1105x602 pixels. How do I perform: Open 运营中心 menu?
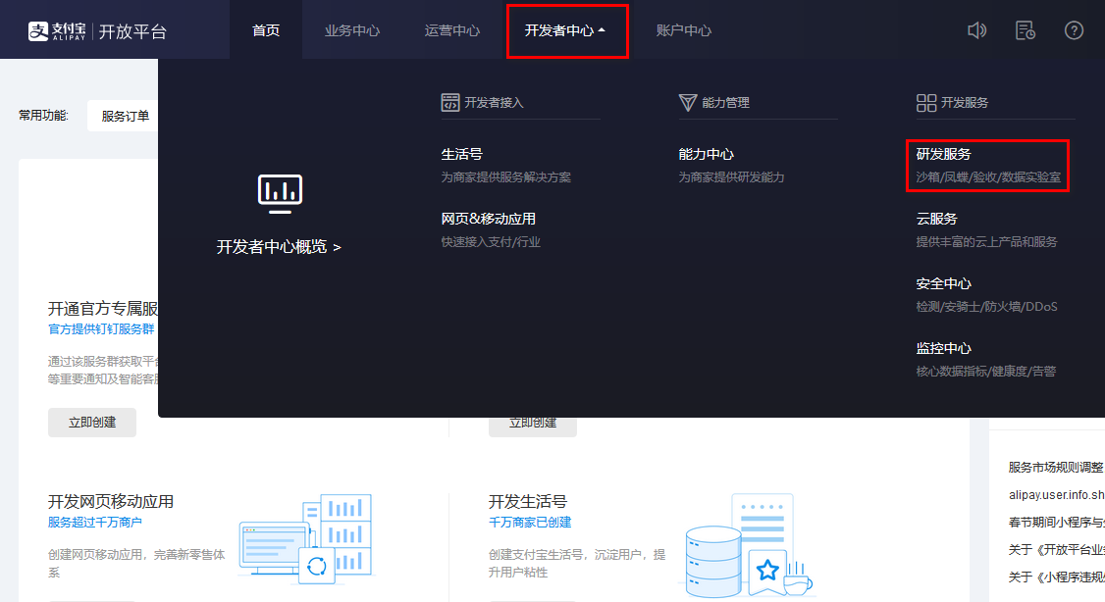(451, 30)
